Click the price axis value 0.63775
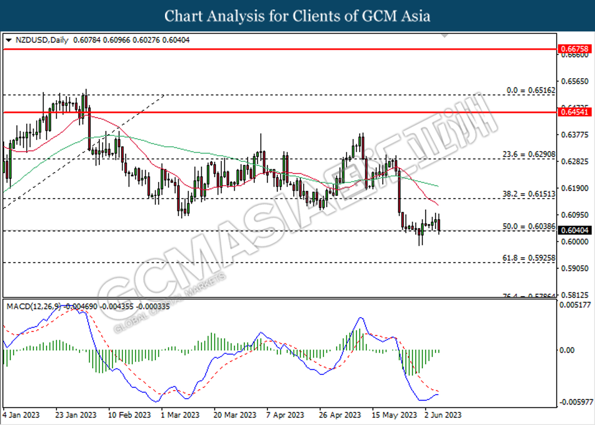595x425 pixels. tap(575, 135)
